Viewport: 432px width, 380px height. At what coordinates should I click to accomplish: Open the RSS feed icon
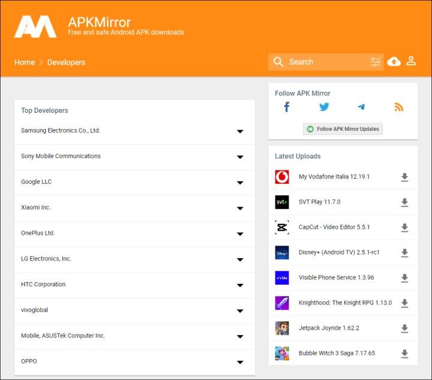click(399, 107)
